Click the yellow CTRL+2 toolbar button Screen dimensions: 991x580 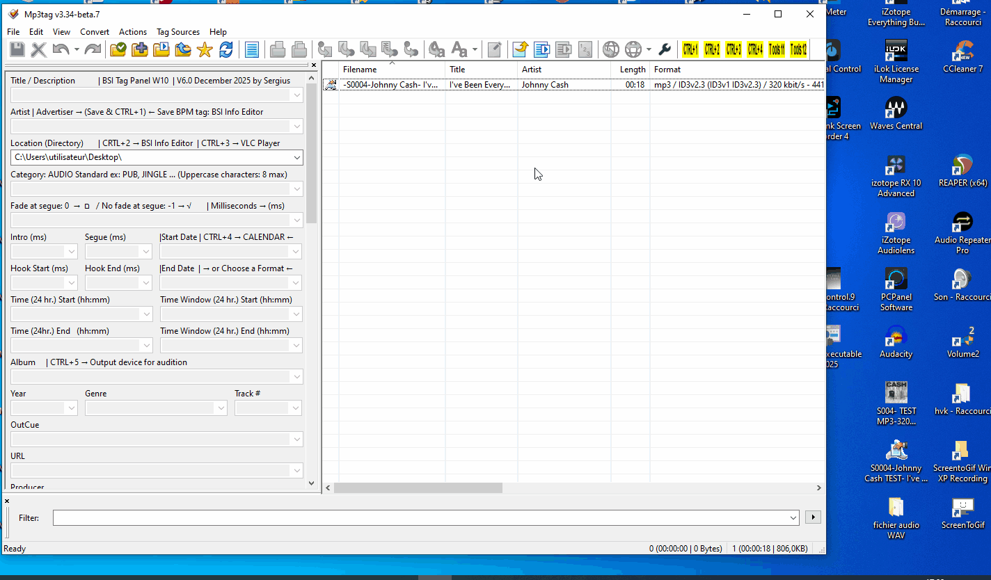click(712, 49)
